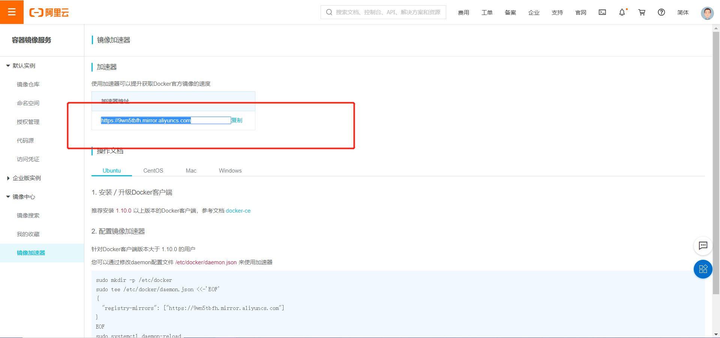Open the feedback chat bubble icon
This screenshot has width=720, height=338.
click(x=703, y=246)
